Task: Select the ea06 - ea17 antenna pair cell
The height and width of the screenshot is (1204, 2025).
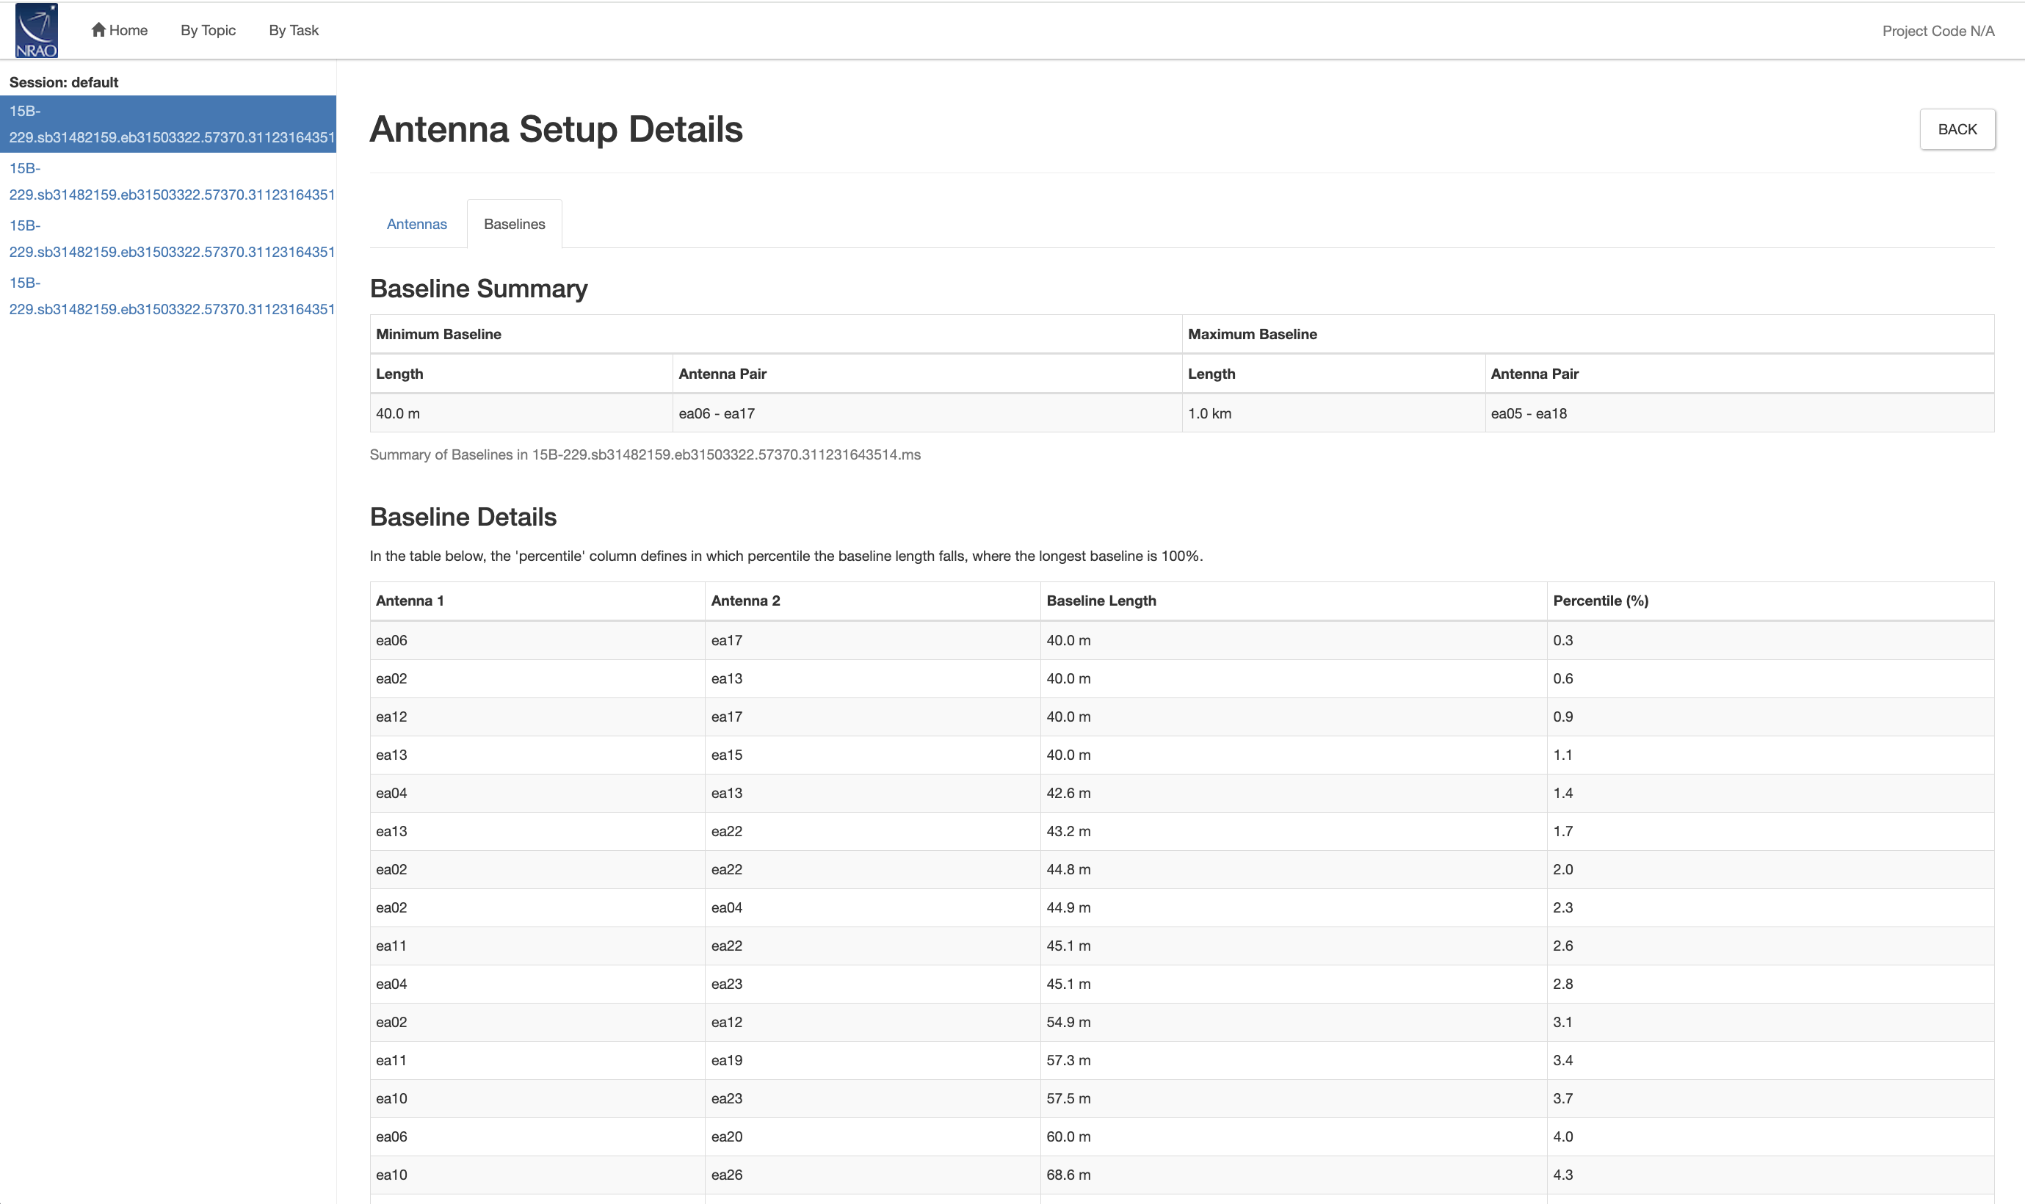Action: 927,414
